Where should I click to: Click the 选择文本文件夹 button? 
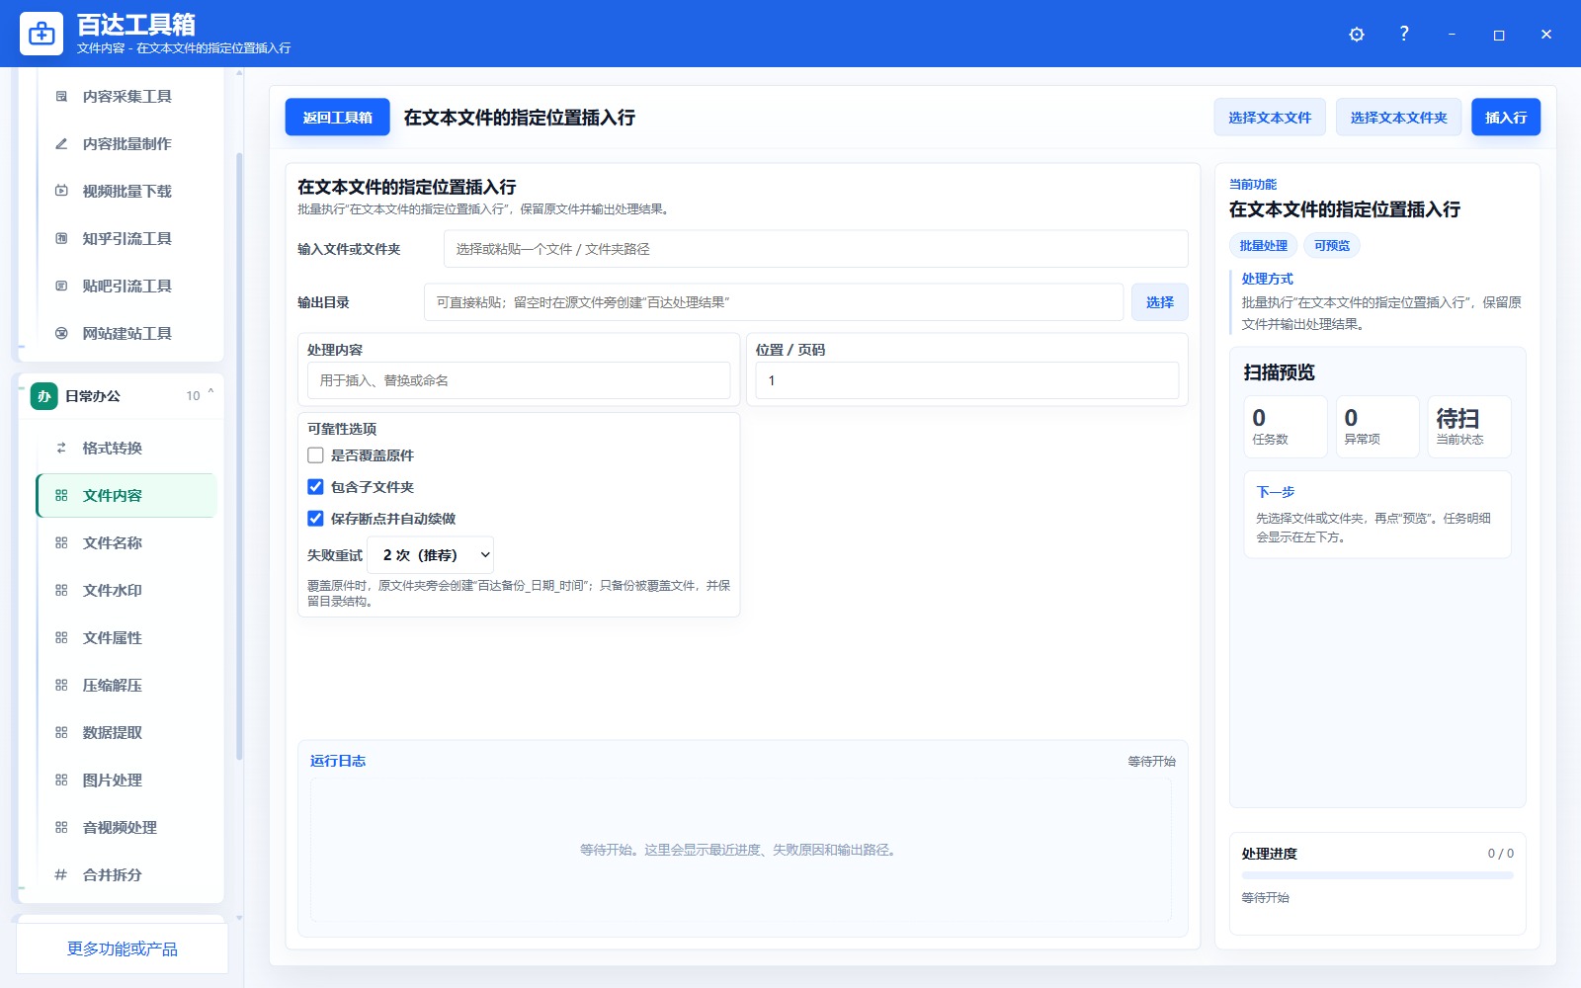1398,118
